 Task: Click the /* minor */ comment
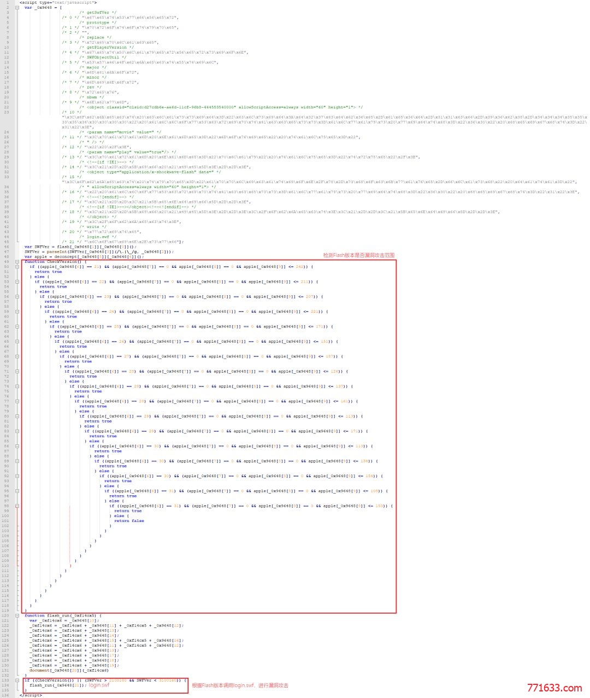(93, 78)
